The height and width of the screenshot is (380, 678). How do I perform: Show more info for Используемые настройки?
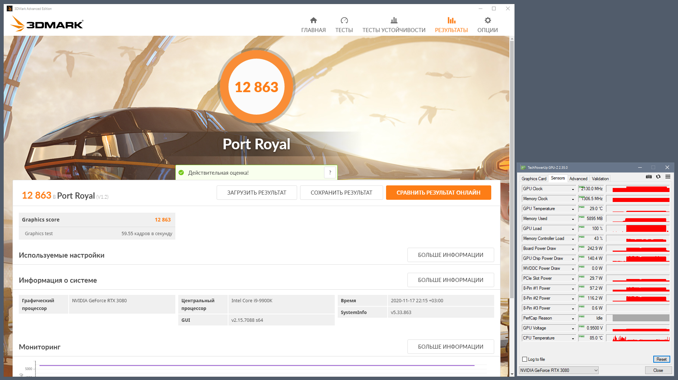tap(451, 255)
